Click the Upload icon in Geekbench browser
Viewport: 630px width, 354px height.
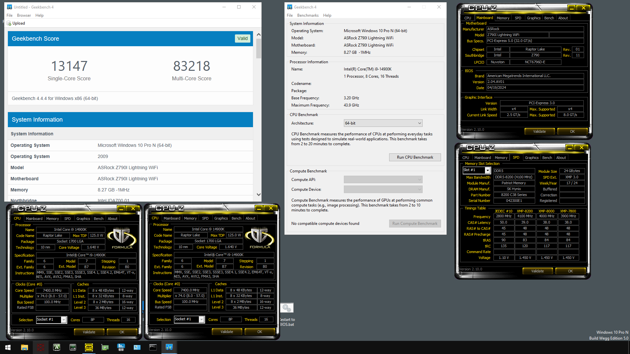pyautogui.click(x=9, y=23)
